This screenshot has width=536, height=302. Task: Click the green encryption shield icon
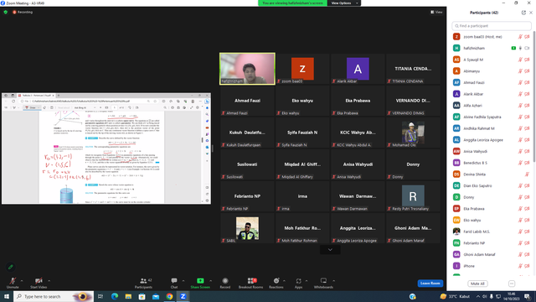6,12
